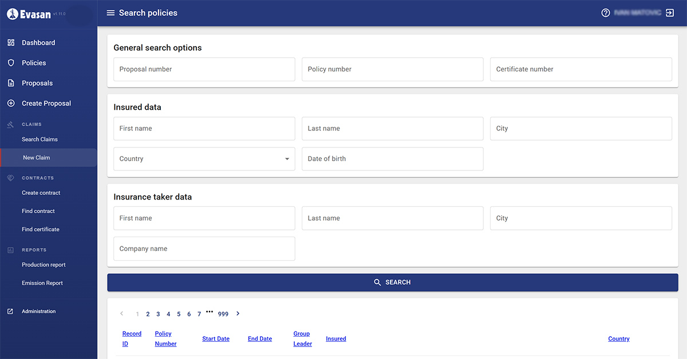Click the previous page chevron
Image resolution: width=687 pixels, height=359 pixels.
click(x=121, y=313)
